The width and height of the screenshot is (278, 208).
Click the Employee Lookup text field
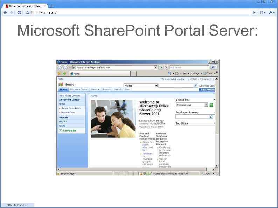click(192, 117)
